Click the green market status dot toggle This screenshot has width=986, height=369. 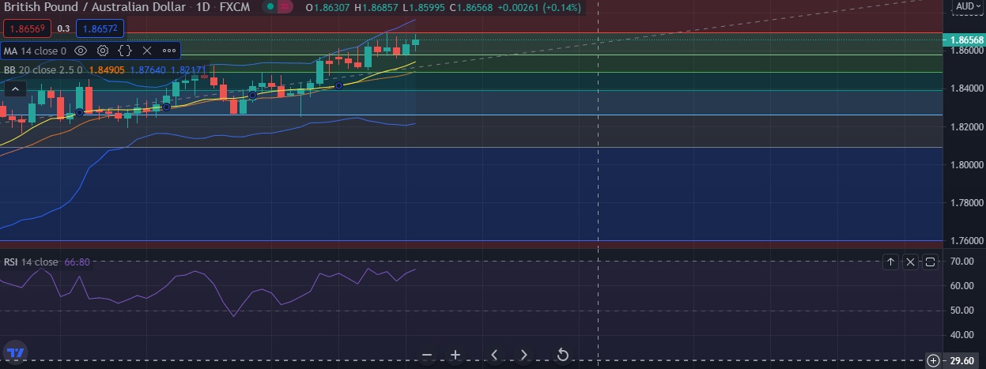pos(269,7)
